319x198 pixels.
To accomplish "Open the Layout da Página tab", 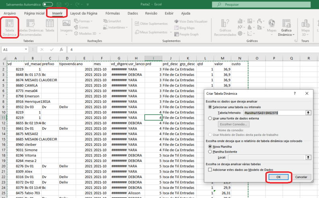I will [84, 13].
